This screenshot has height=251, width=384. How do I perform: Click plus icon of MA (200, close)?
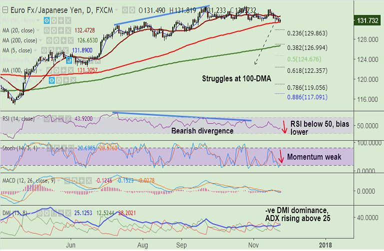pos(63,40)
